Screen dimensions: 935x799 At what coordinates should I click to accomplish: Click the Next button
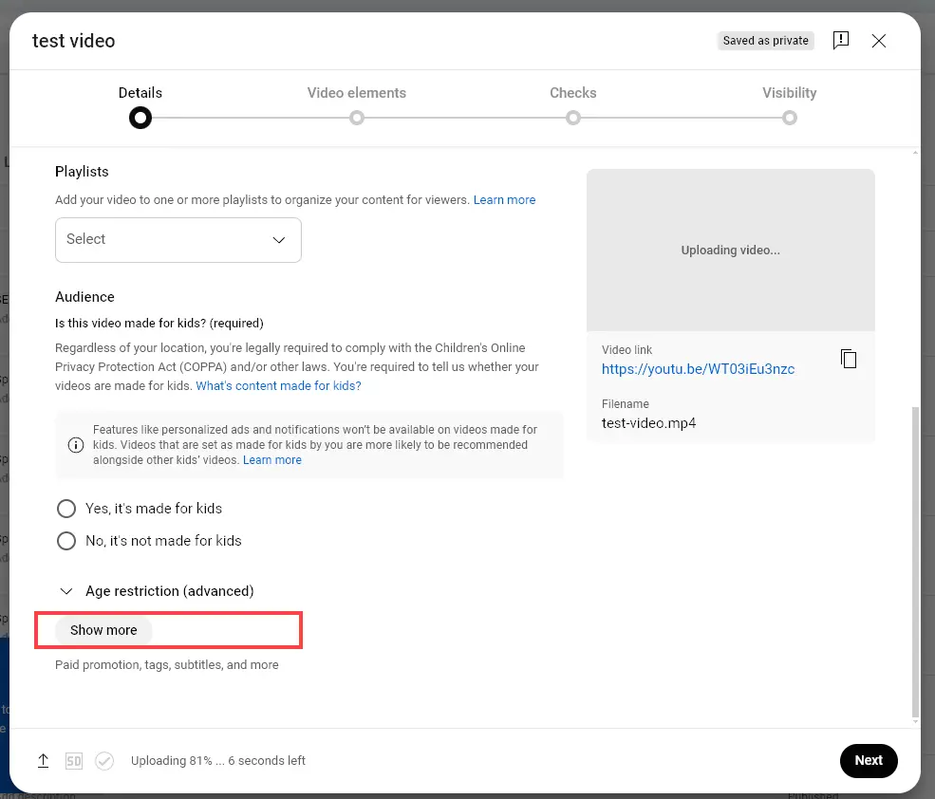tap(868, 760)
